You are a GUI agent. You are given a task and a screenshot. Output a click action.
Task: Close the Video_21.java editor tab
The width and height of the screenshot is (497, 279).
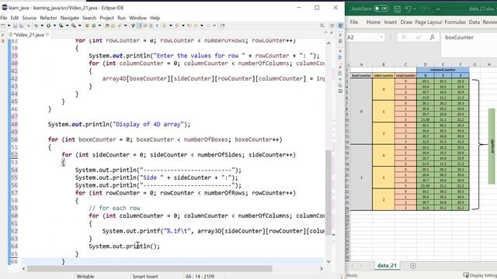47,34
